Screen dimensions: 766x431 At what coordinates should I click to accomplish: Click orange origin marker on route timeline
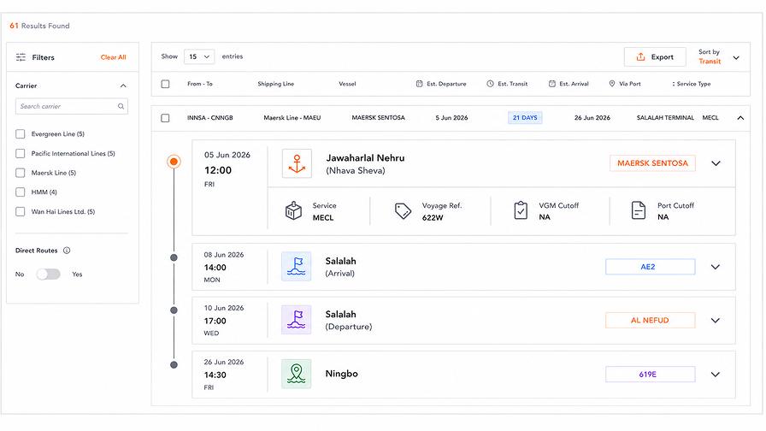point(174,162)
